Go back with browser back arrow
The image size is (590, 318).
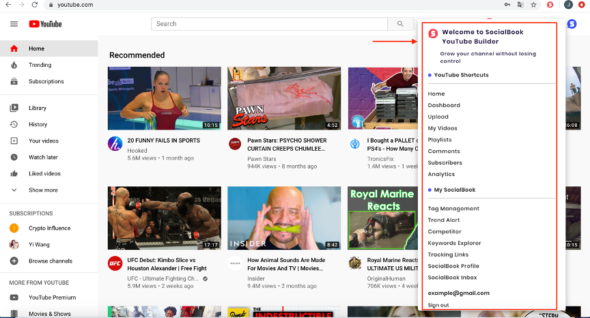8,5
